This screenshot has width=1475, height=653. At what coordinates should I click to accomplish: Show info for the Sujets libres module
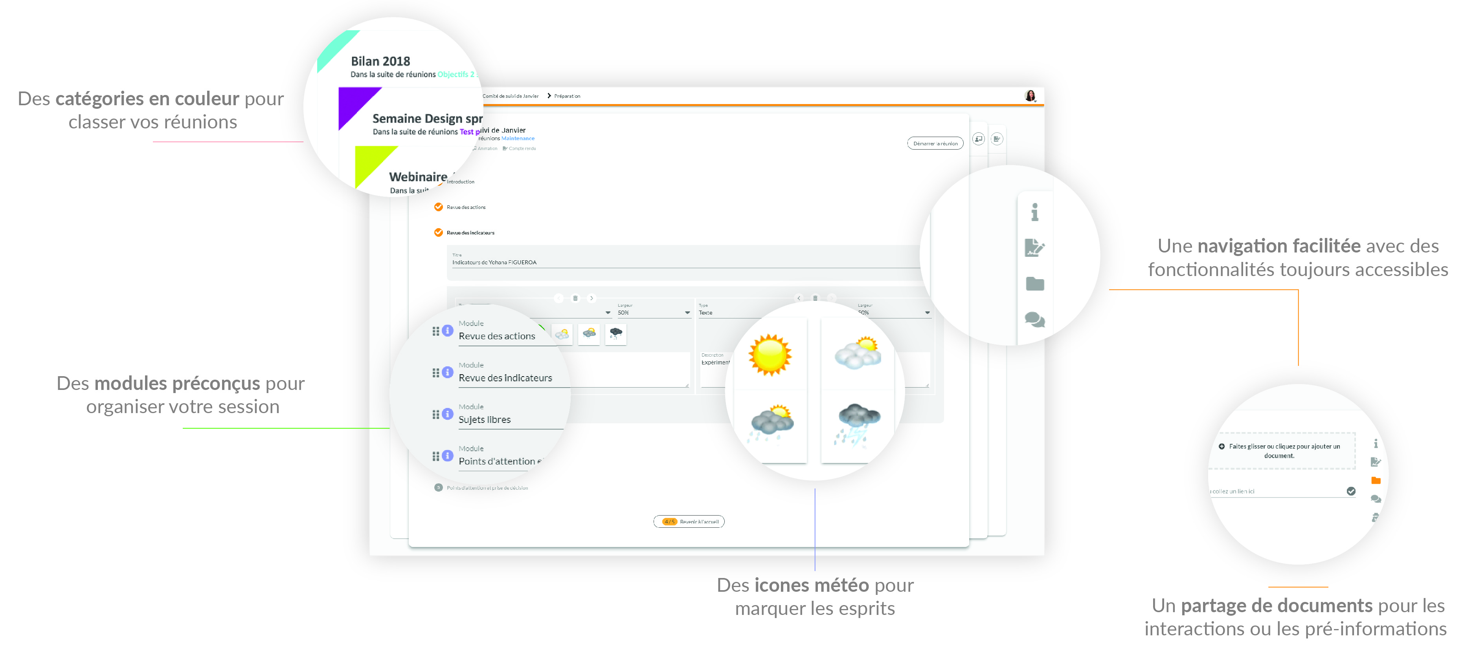coord(448,414)
